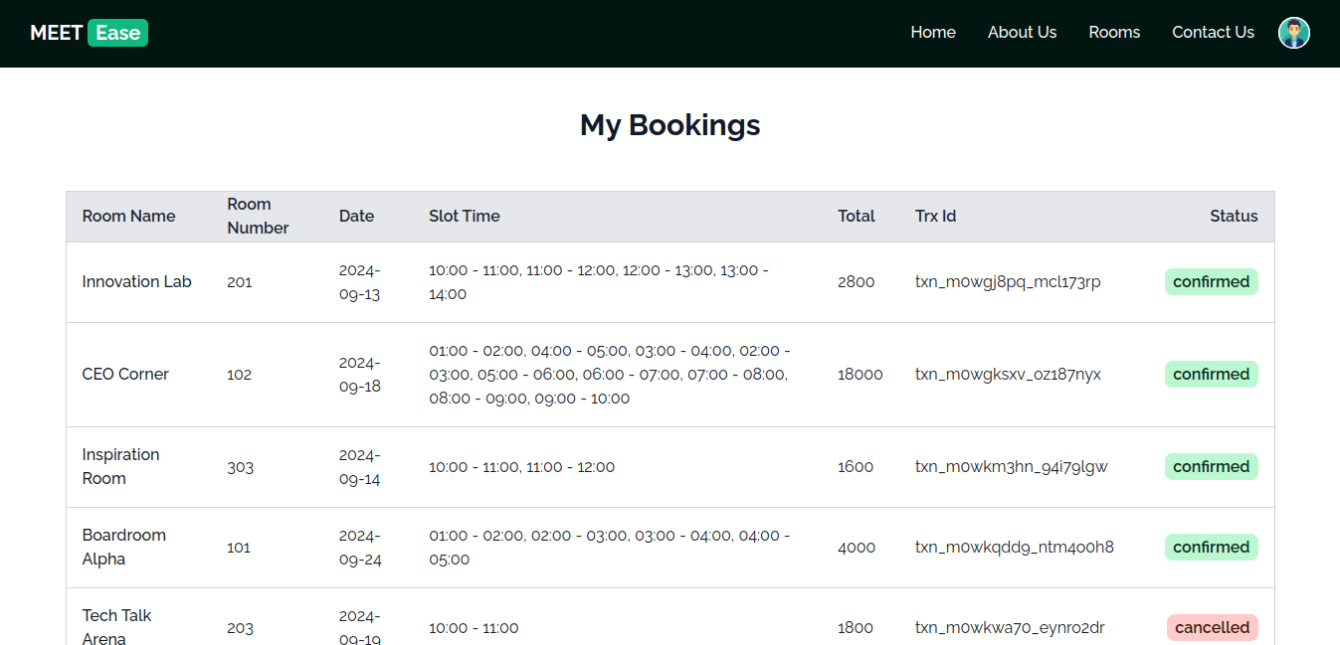Click the CEO Corner room name
The width and height of the screenshot is (1340, 645).
tap(125, 375)
